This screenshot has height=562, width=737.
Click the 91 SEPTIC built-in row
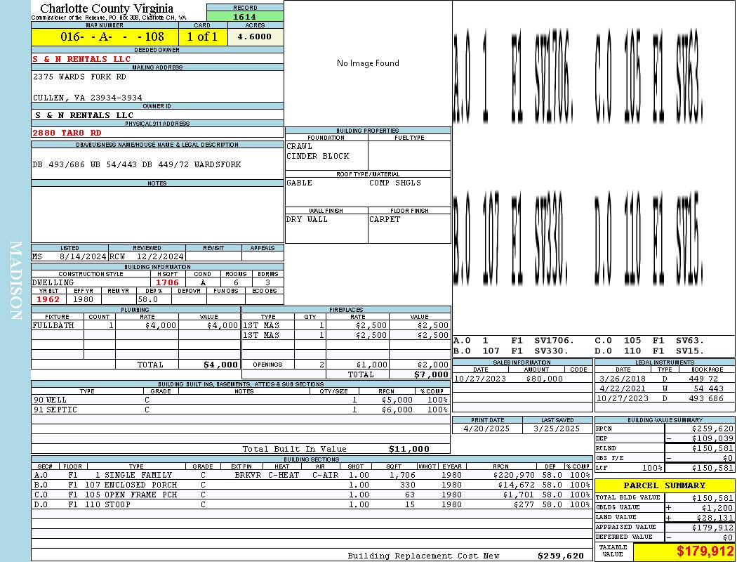point(241,410)
